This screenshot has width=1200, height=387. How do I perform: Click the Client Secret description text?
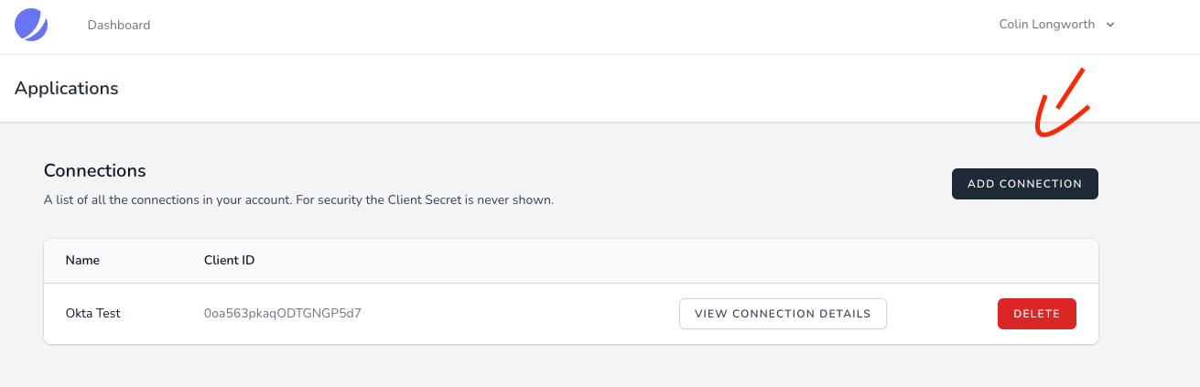tap(298, 199)
